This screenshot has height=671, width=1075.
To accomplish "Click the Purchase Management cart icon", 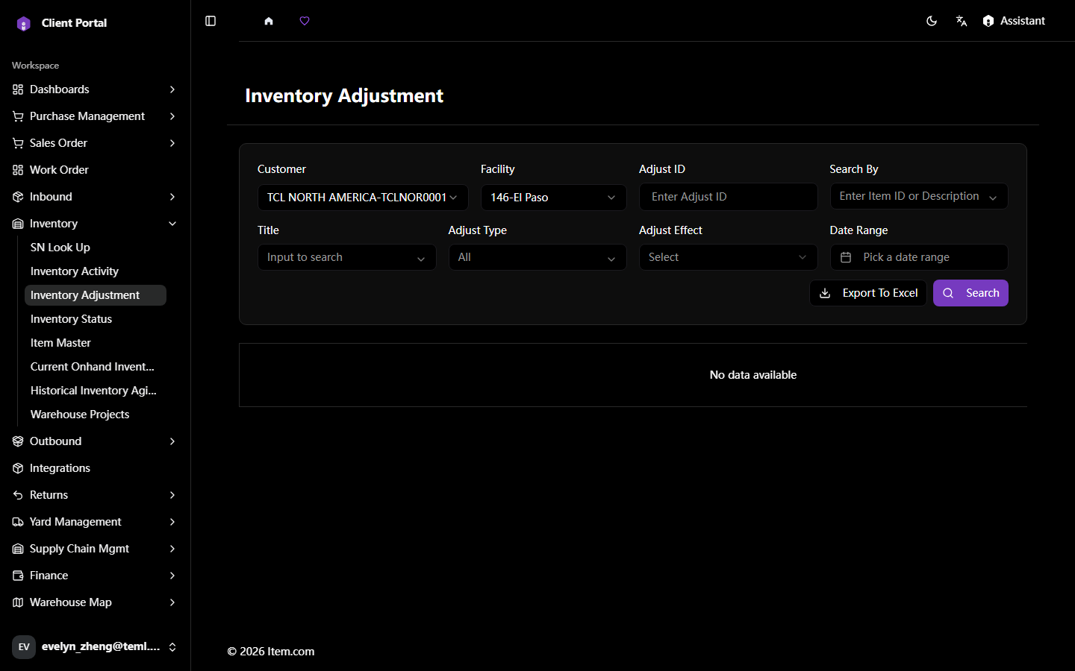I will click(18, 116).
